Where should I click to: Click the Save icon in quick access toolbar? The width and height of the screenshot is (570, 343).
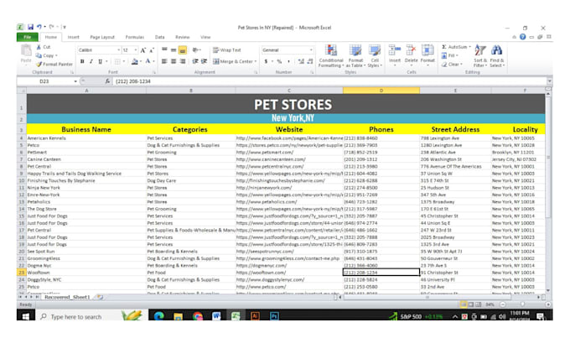(30, 27)
